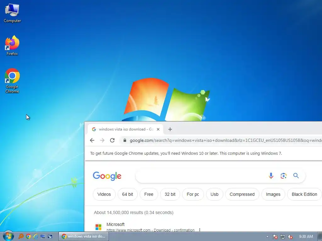Show hidden system tray icons

(x=267, y=237)
